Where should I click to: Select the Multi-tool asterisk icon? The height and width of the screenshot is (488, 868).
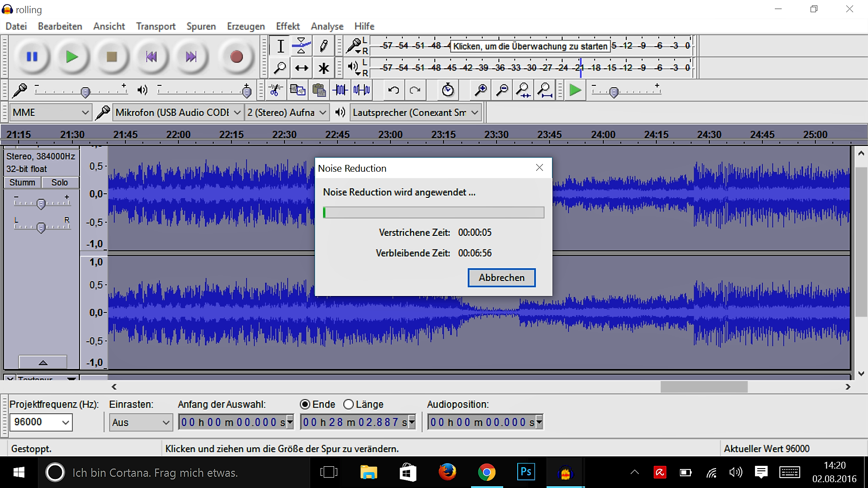click(x=323, y=68)
